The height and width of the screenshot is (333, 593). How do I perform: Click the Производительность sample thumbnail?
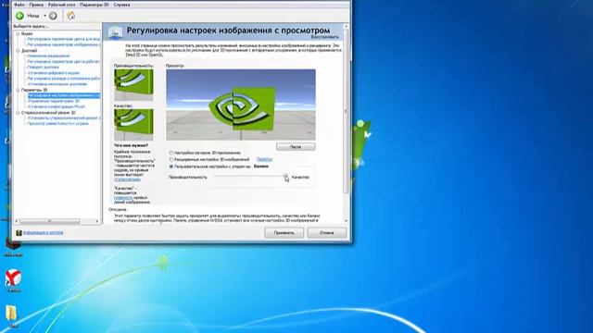click(133, 84)
